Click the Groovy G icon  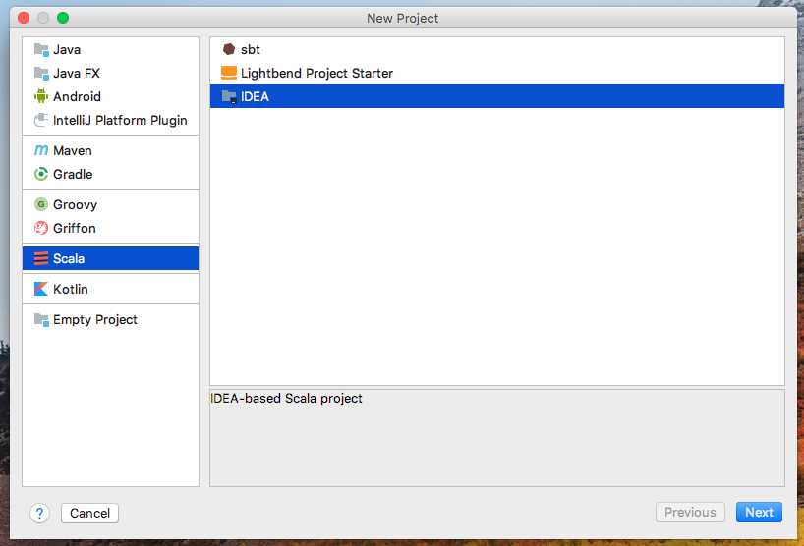[41, 204]
